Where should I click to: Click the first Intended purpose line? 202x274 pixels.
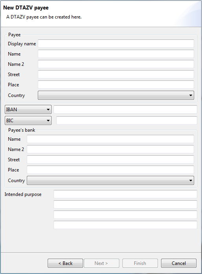pos(125,194)
